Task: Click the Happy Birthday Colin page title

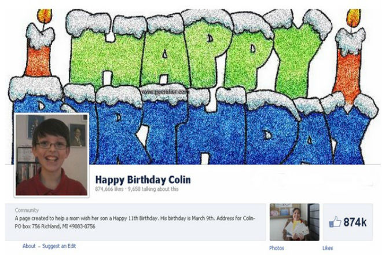Action: [x=143, y=180]
